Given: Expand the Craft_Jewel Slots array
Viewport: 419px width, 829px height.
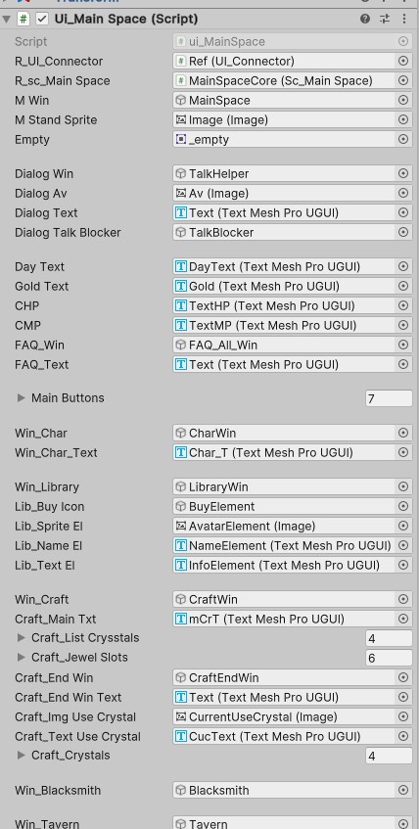Looking at the screenshot, I should click(x=22, y=658).
